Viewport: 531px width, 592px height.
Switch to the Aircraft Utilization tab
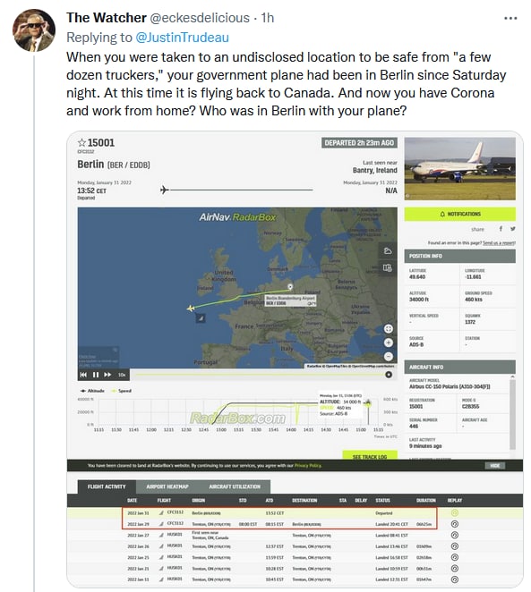coord(235,486)
